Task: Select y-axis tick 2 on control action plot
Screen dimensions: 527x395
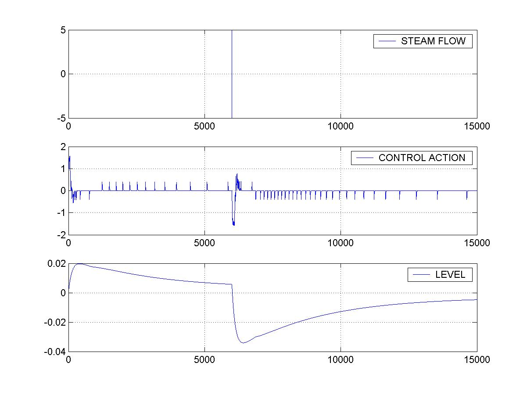Action: (x=63, y=147)
